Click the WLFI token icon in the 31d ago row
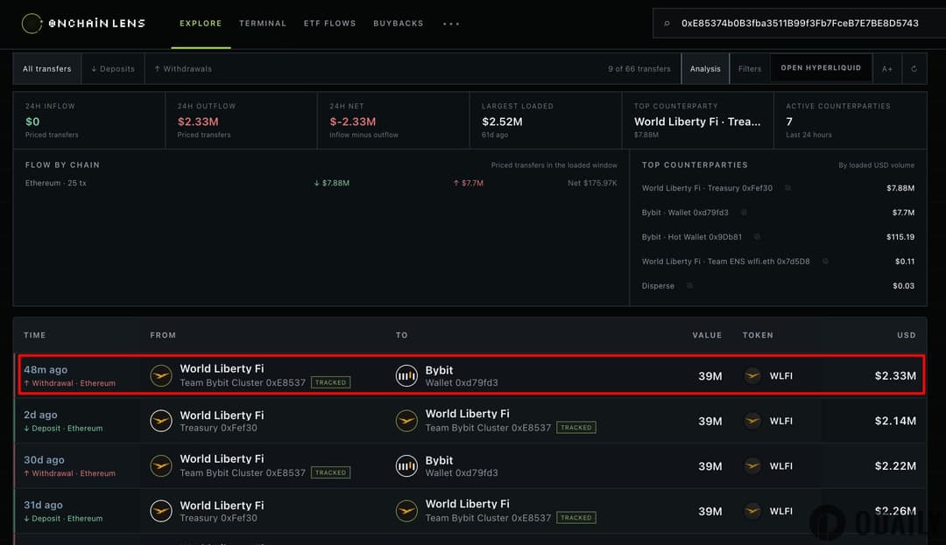Image resolution: width=946 pixels, height=545 pixels. pos(752,511)
